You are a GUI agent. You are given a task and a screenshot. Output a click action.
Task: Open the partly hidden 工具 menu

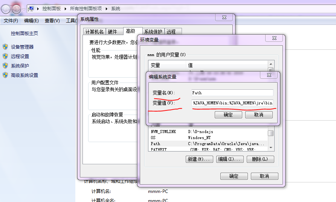pyautogui.click(x=71, y=21)
